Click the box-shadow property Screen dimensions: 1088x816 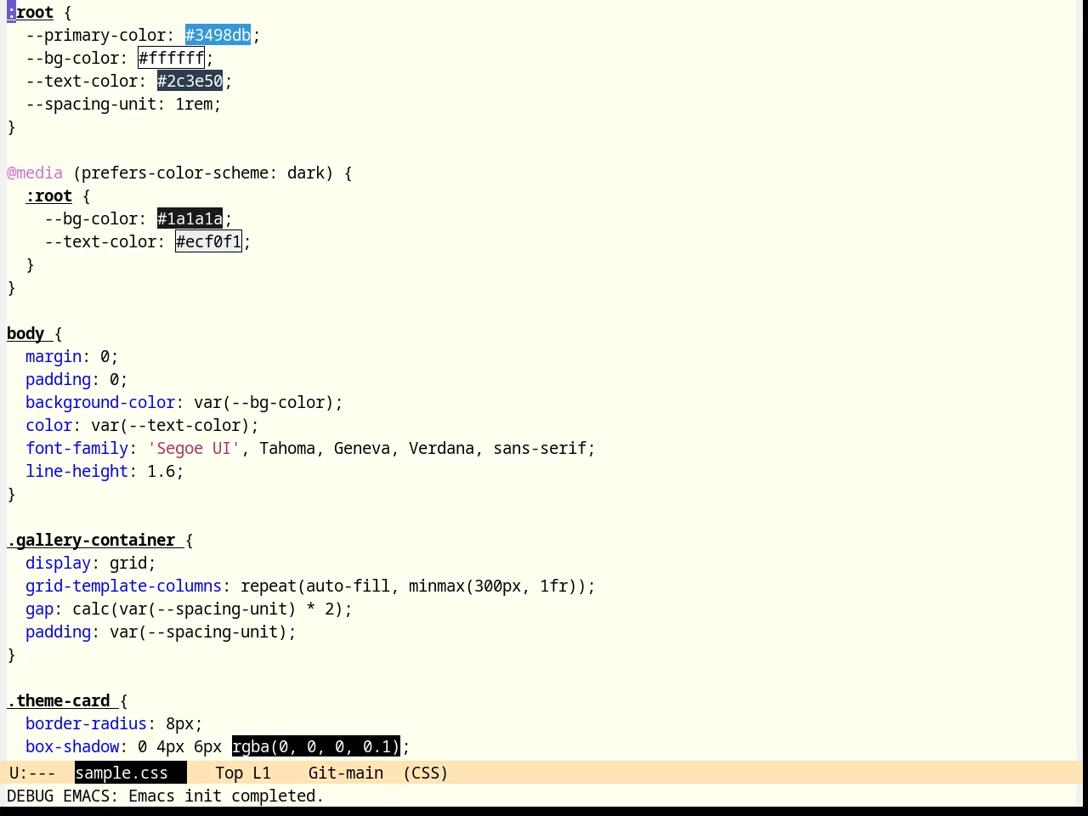(72, 746)
